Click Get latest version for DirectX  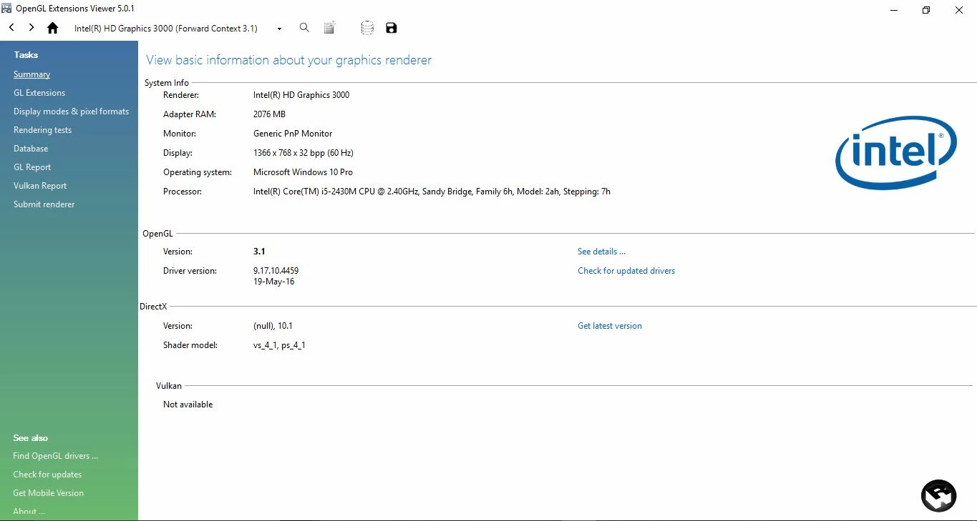[610, 326]
